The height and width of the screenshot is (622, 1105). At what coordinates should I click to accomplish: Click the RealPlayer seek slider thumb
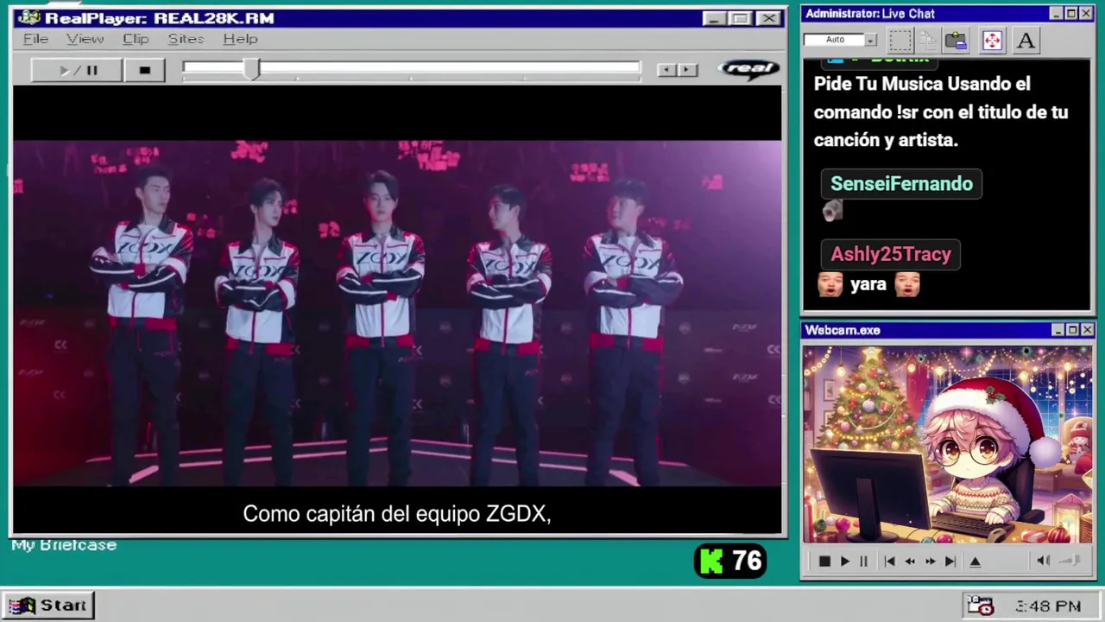[250, 70]
